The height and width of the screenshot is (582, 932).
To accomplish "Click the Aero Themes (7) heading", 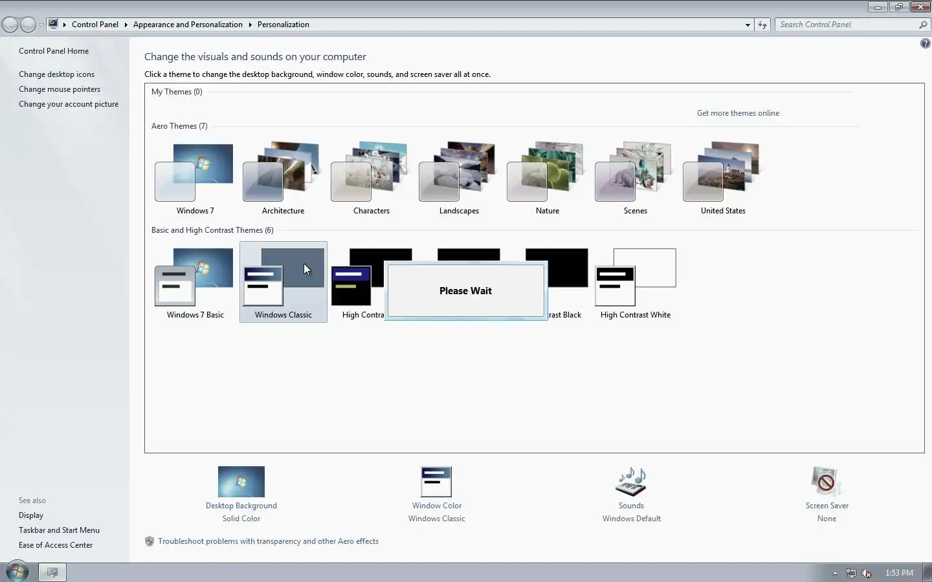I will [x=179, y=126].
